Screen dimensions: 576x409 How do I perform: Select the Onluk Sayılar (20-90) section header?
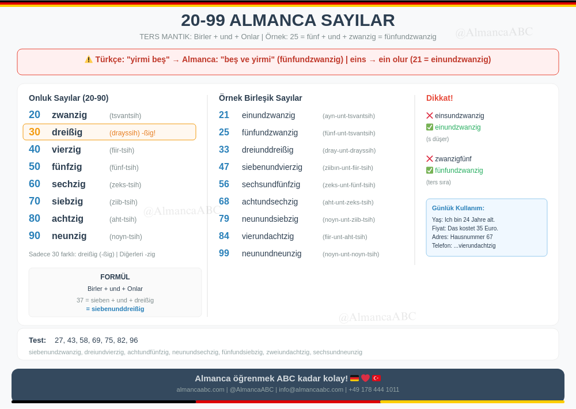pyautogui.click(x=69, y=98)
